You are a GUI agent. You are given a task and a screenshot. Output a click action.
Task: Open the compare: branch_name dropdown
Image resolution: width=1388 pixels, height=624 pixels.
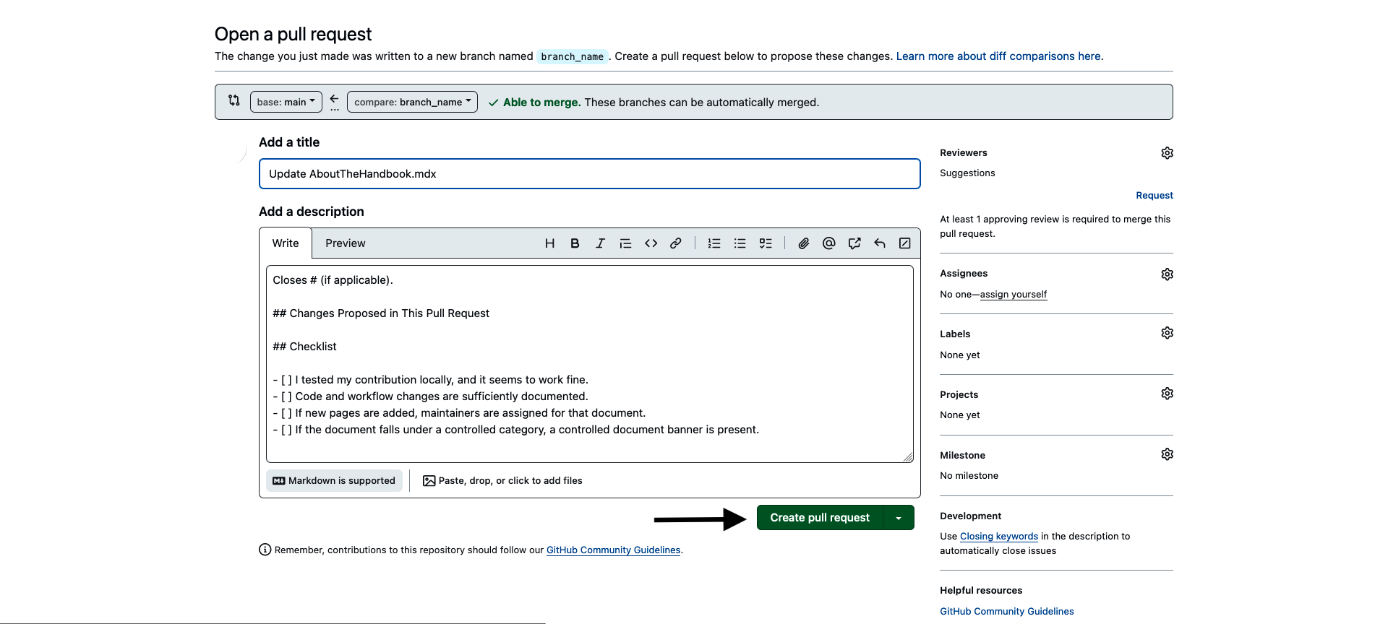412,102
